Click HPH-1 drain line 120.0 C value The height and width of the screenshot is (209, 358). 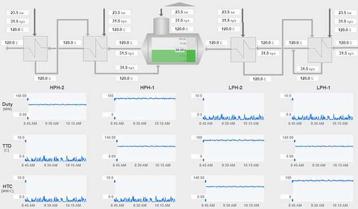127,78
